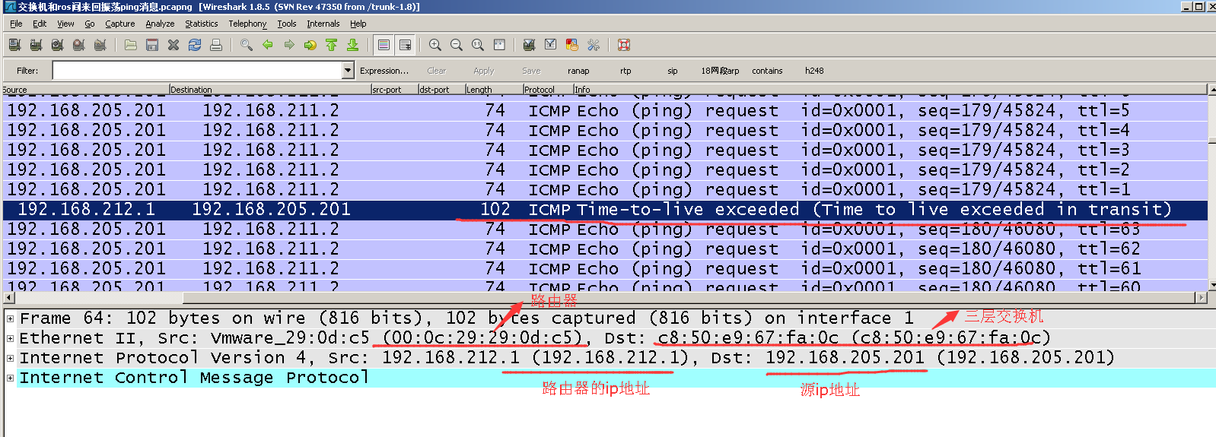The image size is (1216, 437).
Task: Zoom in the packet text
Action: click(435, 45)
